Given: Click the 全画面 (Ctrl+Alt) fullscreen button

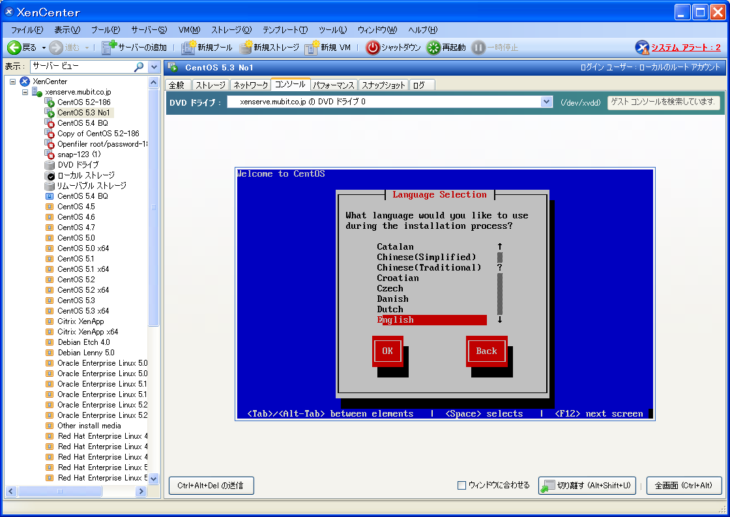Looking at the screenshot, I should coord(684,486).
